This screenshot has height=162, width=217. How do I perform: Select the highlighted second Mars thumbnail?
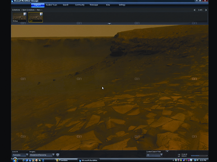36,17
